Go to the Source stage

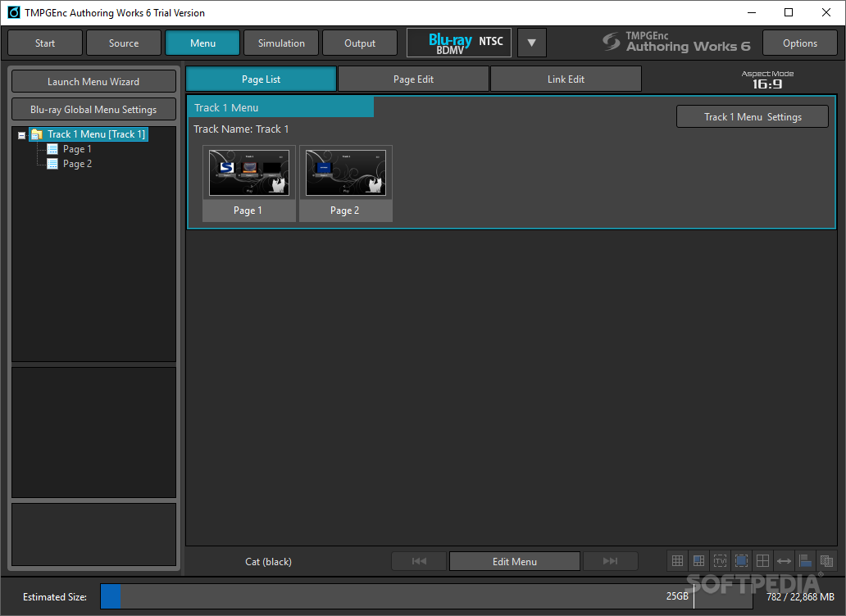pyautogui.click(x=124, y=43)
